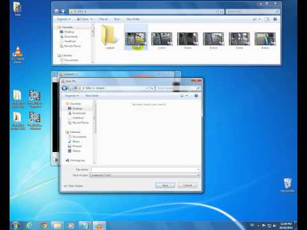Click the refresh button beside Explorer's address bar
The height and width of the screenshot is (230, 307).
(x=221, y=11)
